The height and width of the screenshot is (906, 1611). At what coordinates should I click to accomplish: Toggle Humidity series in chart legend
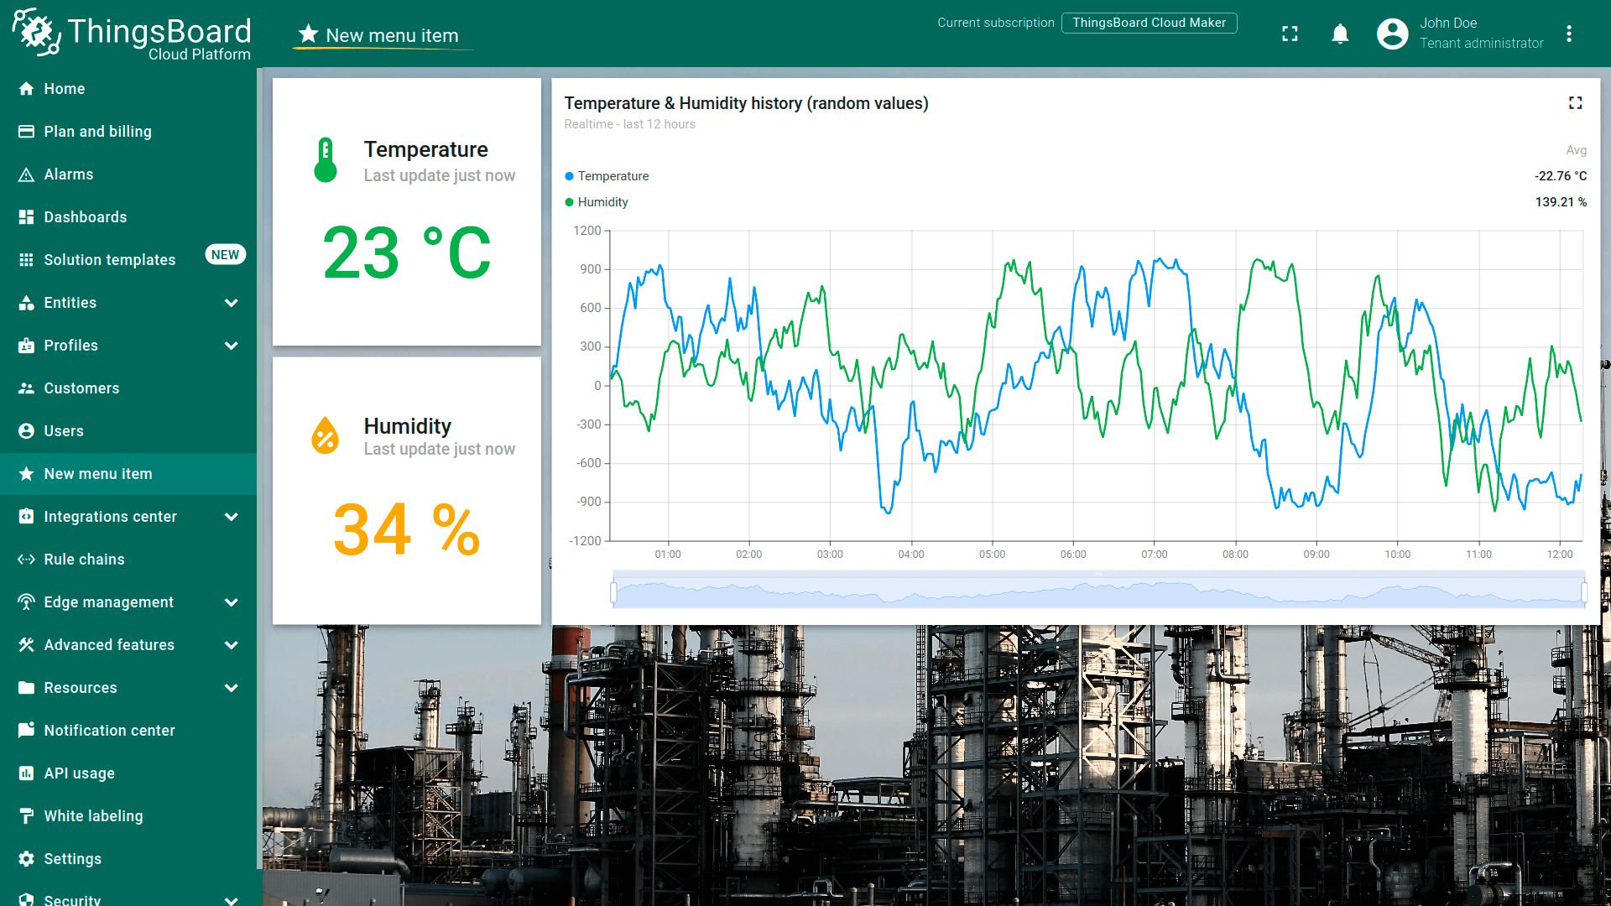602,202
